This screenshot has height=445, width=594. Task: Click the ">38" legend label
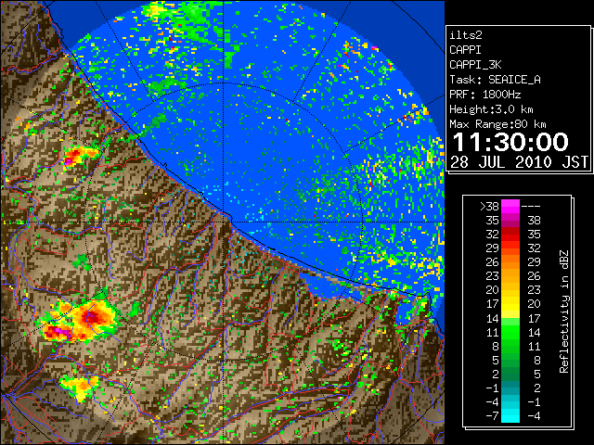(x=489, y=207)
